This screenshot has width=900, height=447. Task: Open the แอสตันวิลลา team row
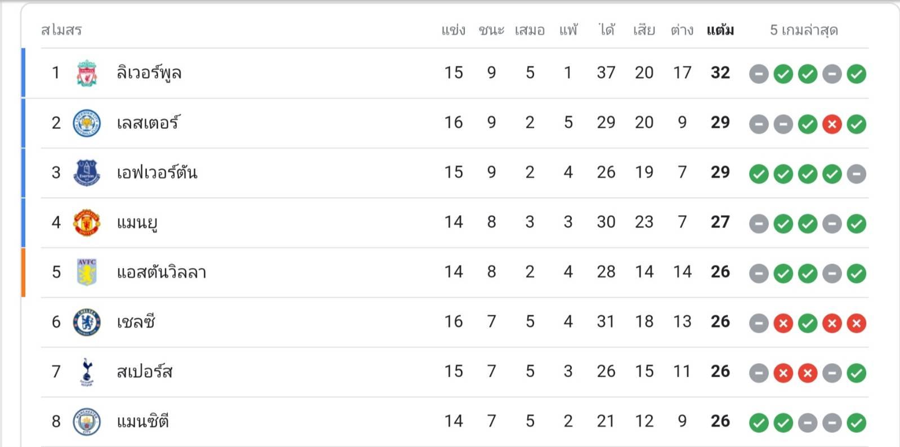pyautogui.click(x=445, y=272)
